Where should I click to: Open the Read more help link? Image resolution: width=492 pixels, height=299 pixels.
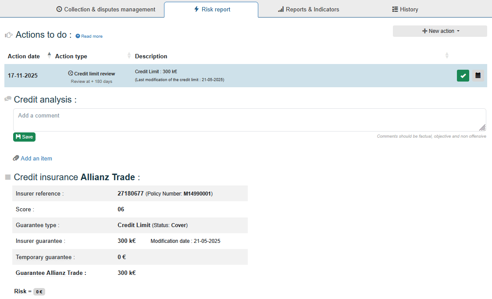pos(92,36)
